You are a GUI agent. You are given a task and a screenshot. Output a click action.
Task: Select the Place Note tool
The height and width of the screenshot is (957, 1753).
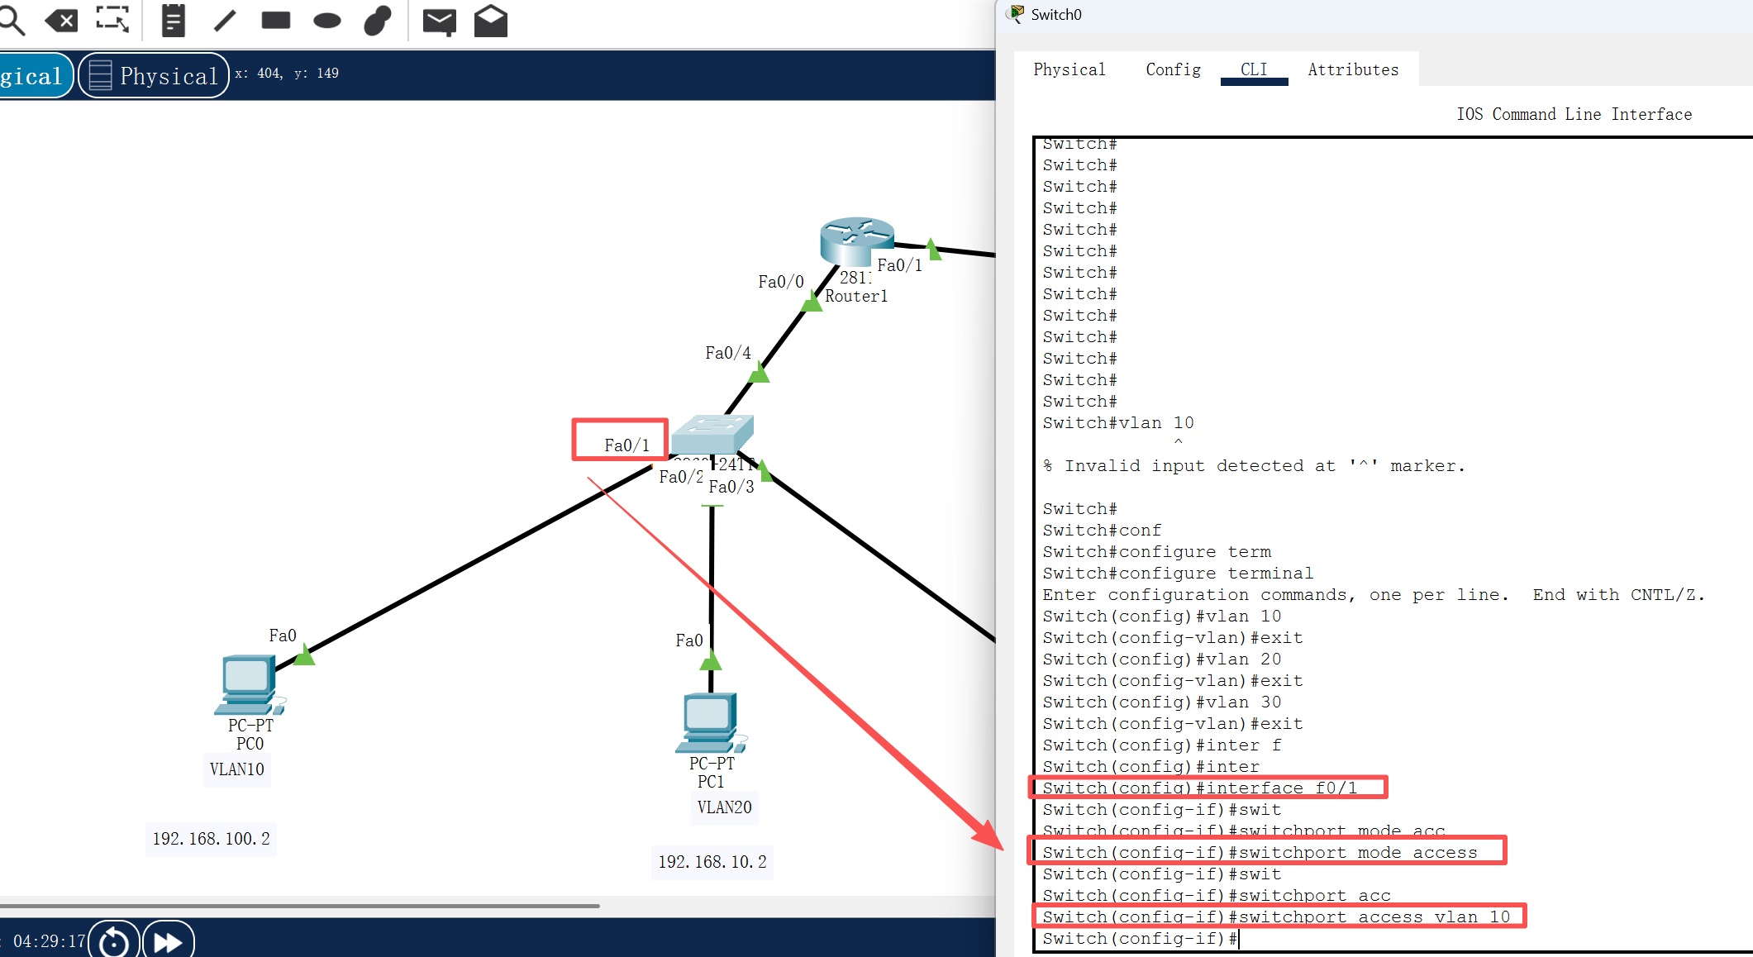click(x=173, y=20)
